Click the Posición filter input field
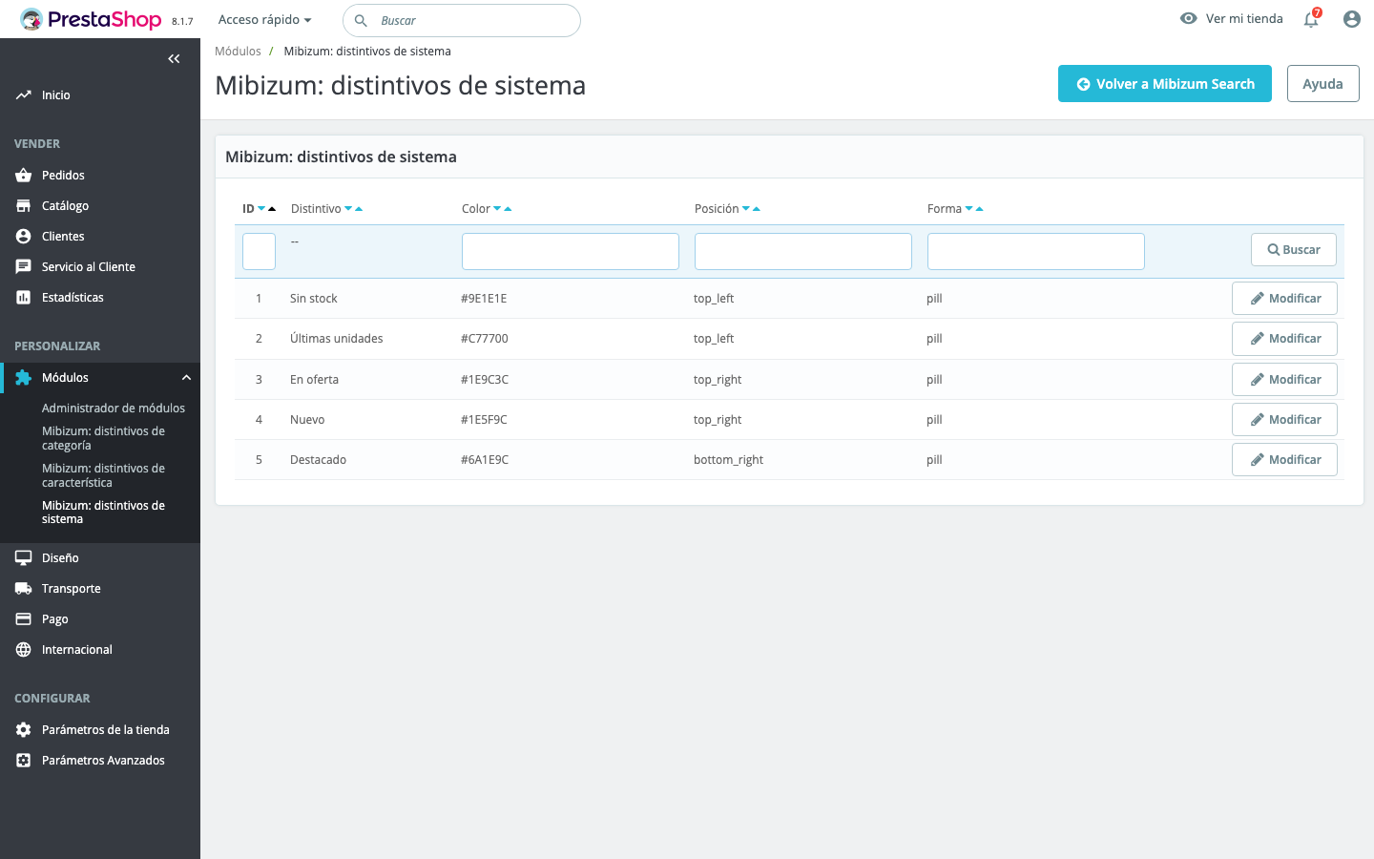This screenshot has height=859, width=1374. click(x=803, y=251)
